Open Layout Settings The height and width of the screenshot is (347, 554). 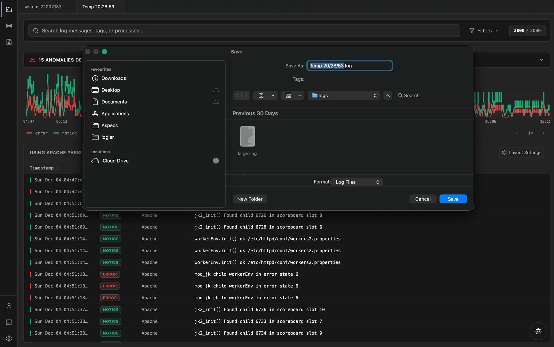(521, 153)
